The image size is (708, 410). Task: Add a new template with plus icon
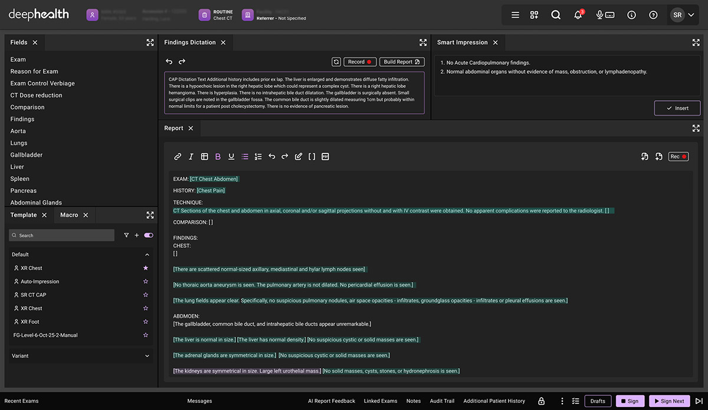pos(137,235)
